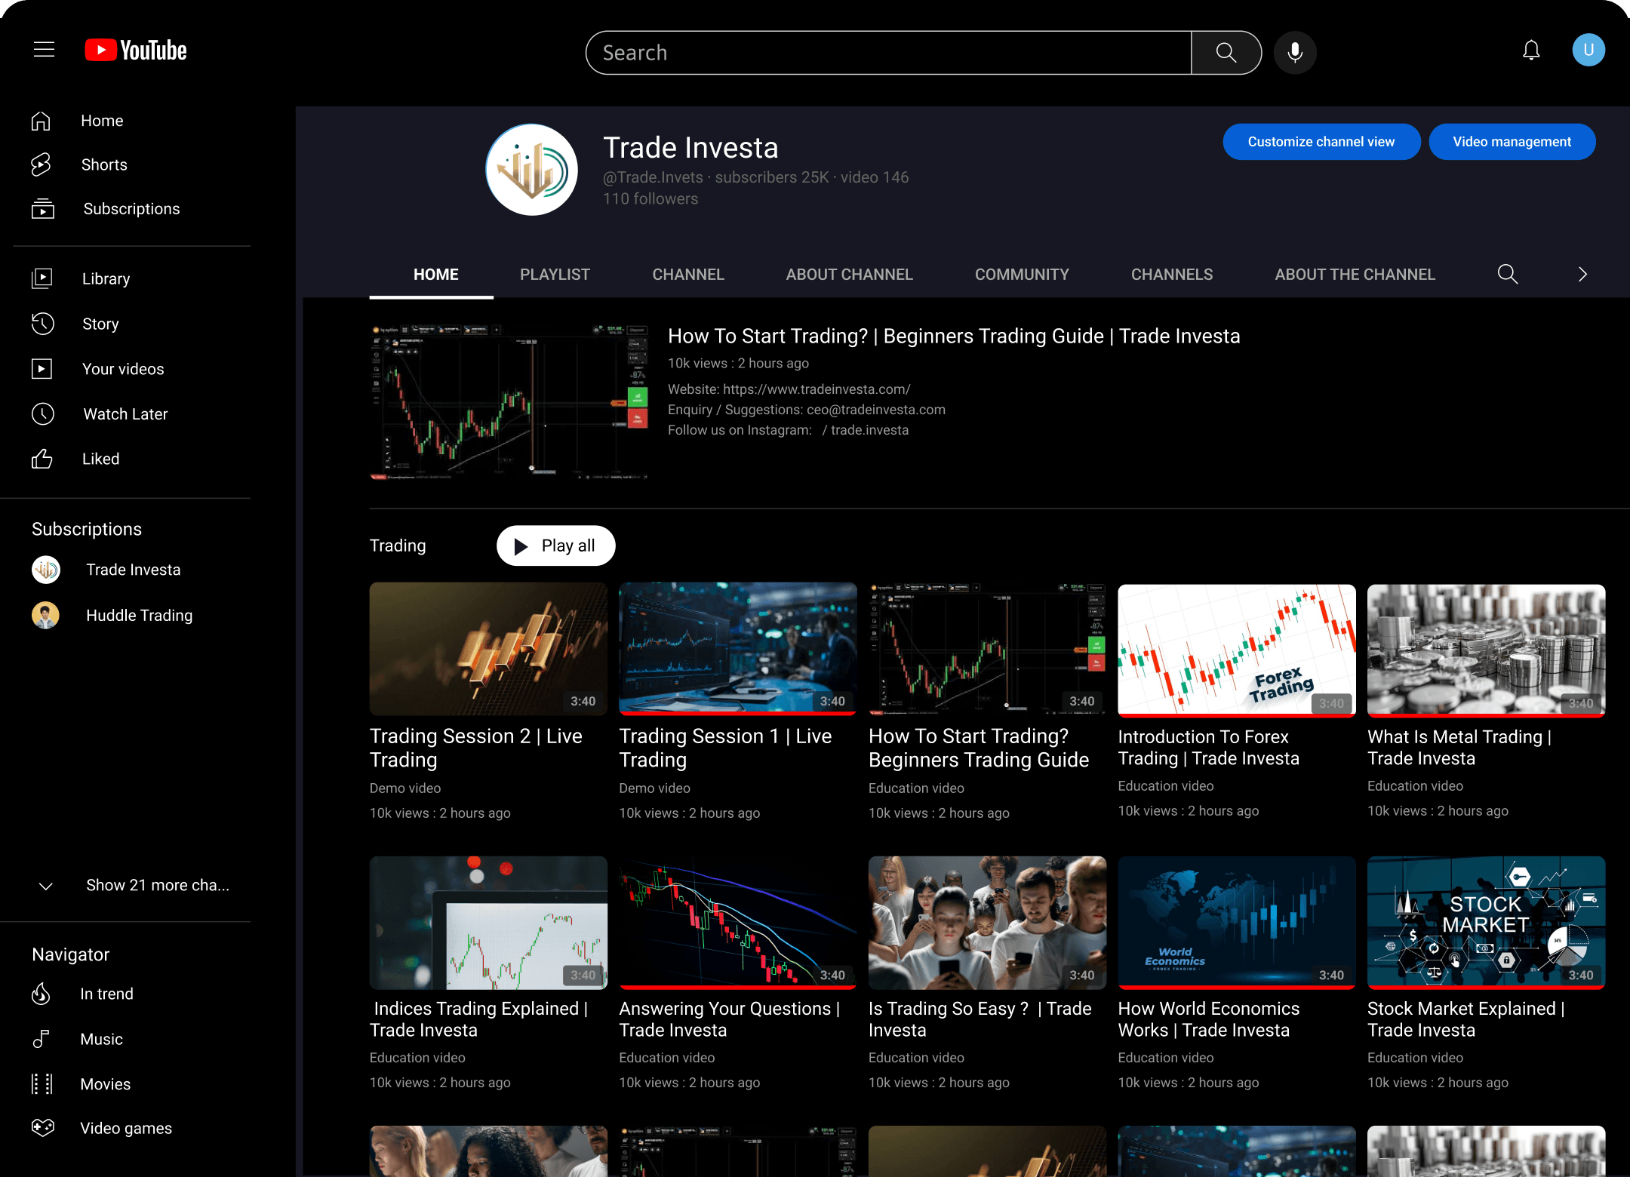Click the channel tab search icon
Viewport: 1630px width, 1177px height.
1508,274
